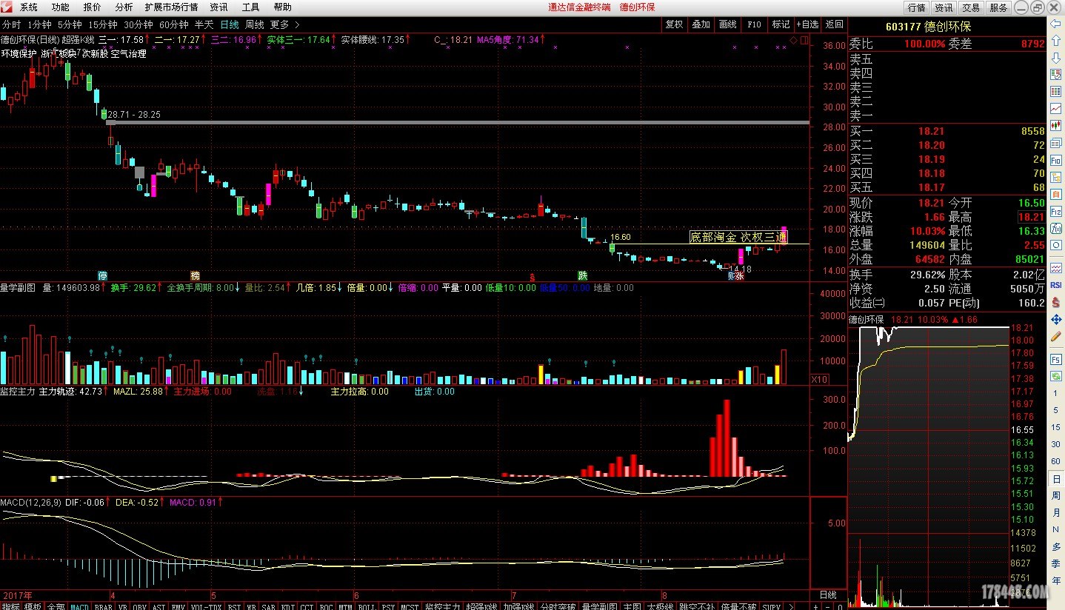Image resolution: width=1065 pixels, height=610 pixels.
Task: Open the colored grid list icon in sidebar
Action: (x=1056, y=75)
